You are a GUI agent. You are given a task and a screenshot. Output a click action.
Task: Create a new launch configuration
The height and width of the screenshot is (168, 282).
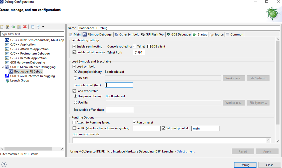[x=2, y=27]
